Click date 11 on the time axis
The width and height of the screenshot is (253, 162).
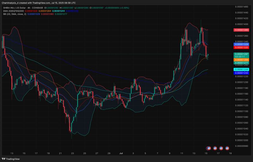click(182, 153)
